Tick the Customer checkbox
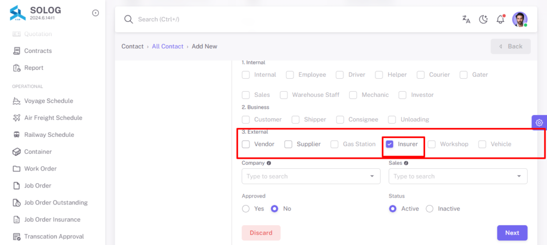Screen dimensions: 547x245 pyautogui.click(x=246, y=120)
